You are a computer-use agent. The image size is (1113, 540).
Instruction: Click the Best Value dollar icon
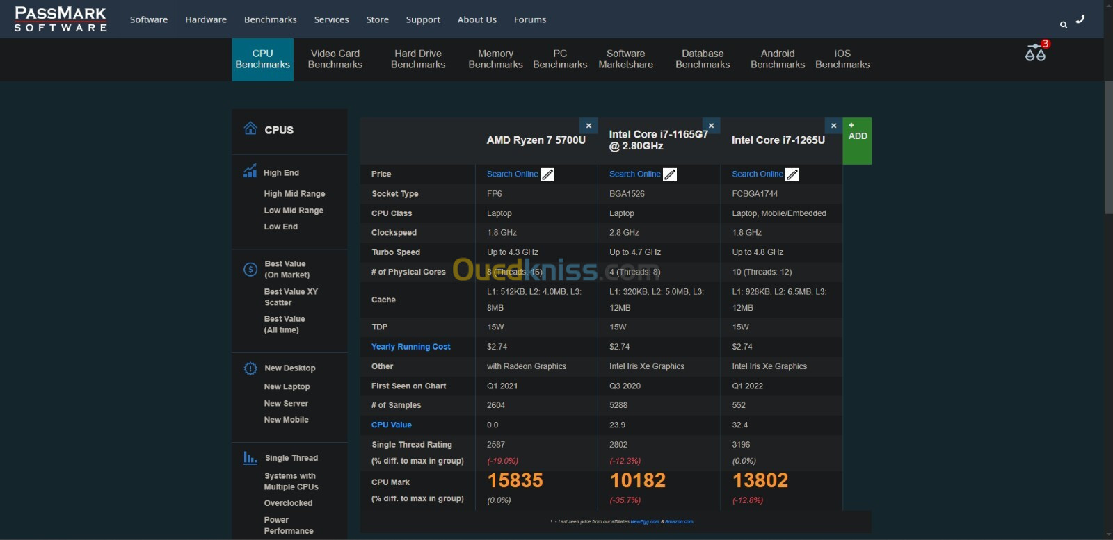click(x=250, y=270)
